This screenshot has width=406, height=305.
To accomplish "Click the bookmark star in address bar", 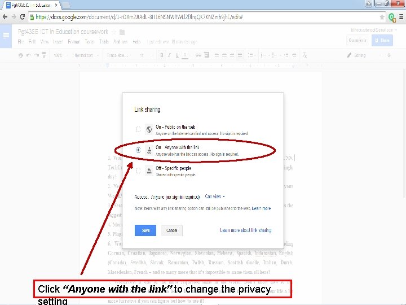I will (382, 17).
